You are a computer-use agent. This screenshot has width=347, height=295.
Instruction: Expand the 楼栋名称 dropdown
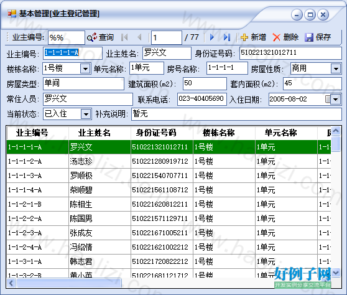click(x=85, y=68)
